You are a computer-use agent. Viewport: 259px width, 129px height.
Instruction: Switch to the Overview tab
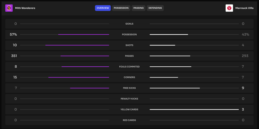pos(103,8)
